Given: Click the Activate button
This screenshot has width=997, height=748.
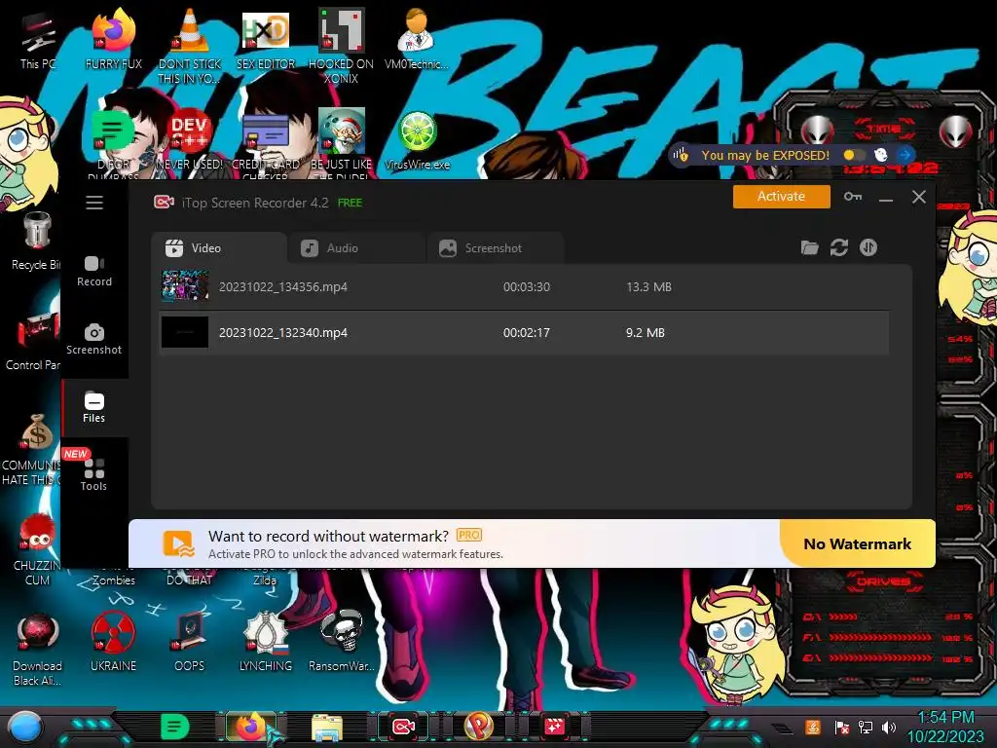Looking at the screenshot, I should (782, 197).
